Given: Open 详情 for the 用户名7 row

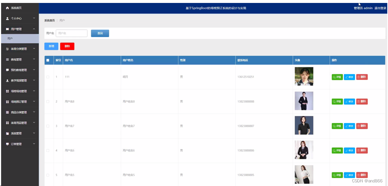Looking at the screenshot, I should 337,126.
